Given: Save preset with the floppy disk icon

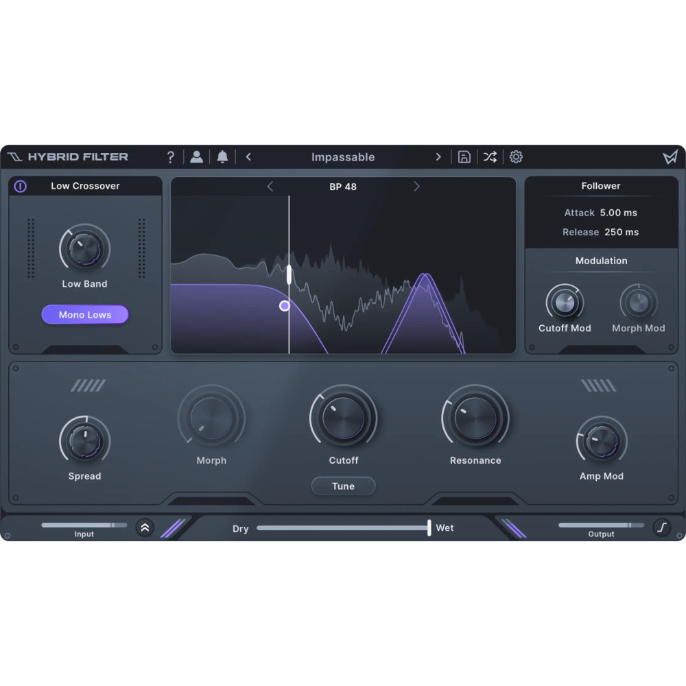Looking at the screenshot, I should [x=464, y=156].
